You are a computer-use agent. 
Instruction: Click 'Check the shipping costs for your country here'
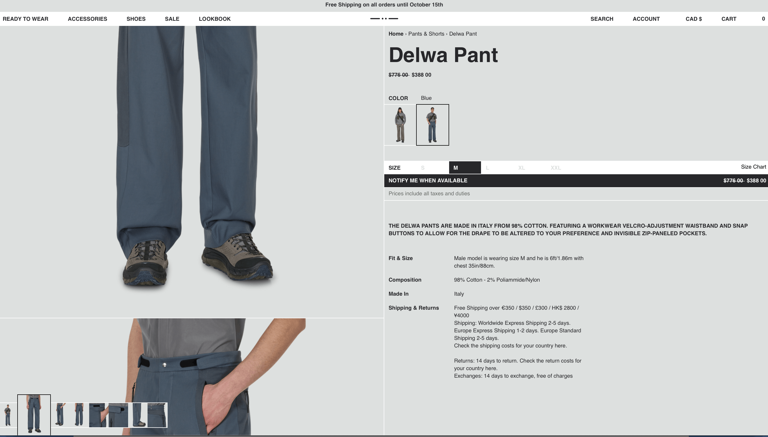click(510, 346)
